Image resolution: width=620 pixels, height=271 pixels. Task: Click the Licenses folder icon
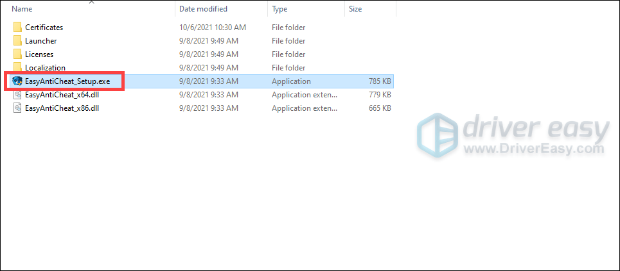(17, 54)
